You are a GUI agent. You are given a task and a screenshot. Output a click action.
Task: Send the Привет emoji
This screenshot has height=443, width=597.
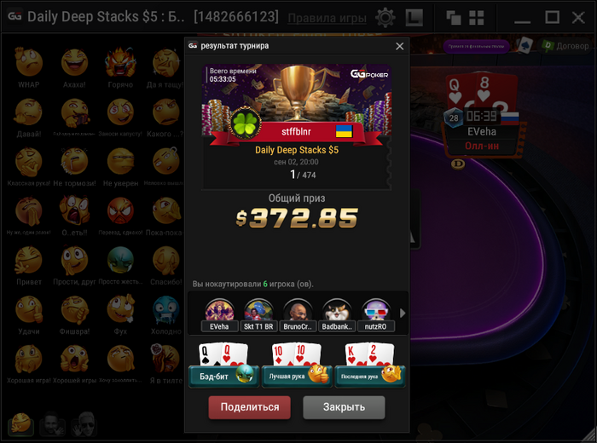tap(29, 266)
